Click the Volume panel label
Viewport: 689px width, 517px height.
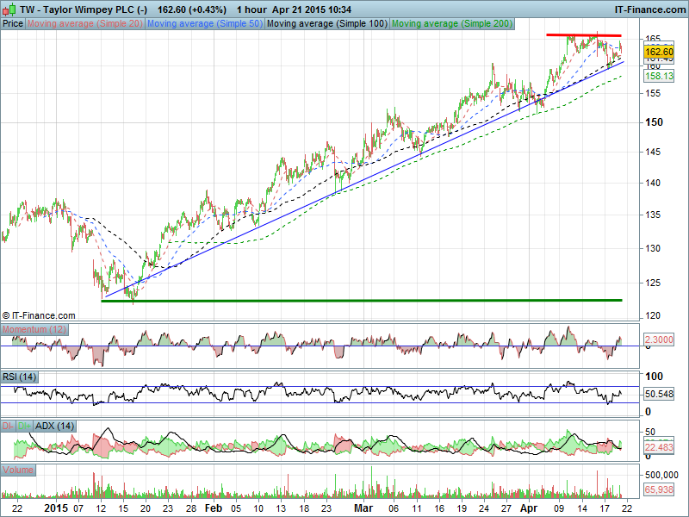coord(19,470)
